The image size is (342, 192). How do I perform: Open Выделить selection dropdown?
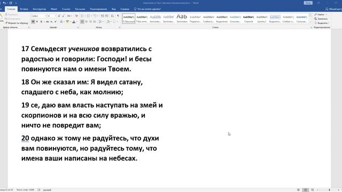tap(322, 23)
